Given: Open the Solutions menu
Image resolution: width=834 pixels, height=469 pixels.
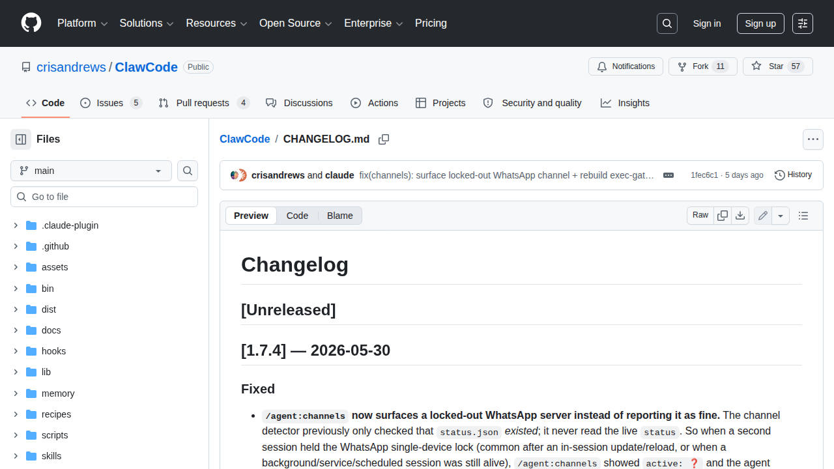Looking at the screenshot, I should pyautogui.click(x=147, y=23).
